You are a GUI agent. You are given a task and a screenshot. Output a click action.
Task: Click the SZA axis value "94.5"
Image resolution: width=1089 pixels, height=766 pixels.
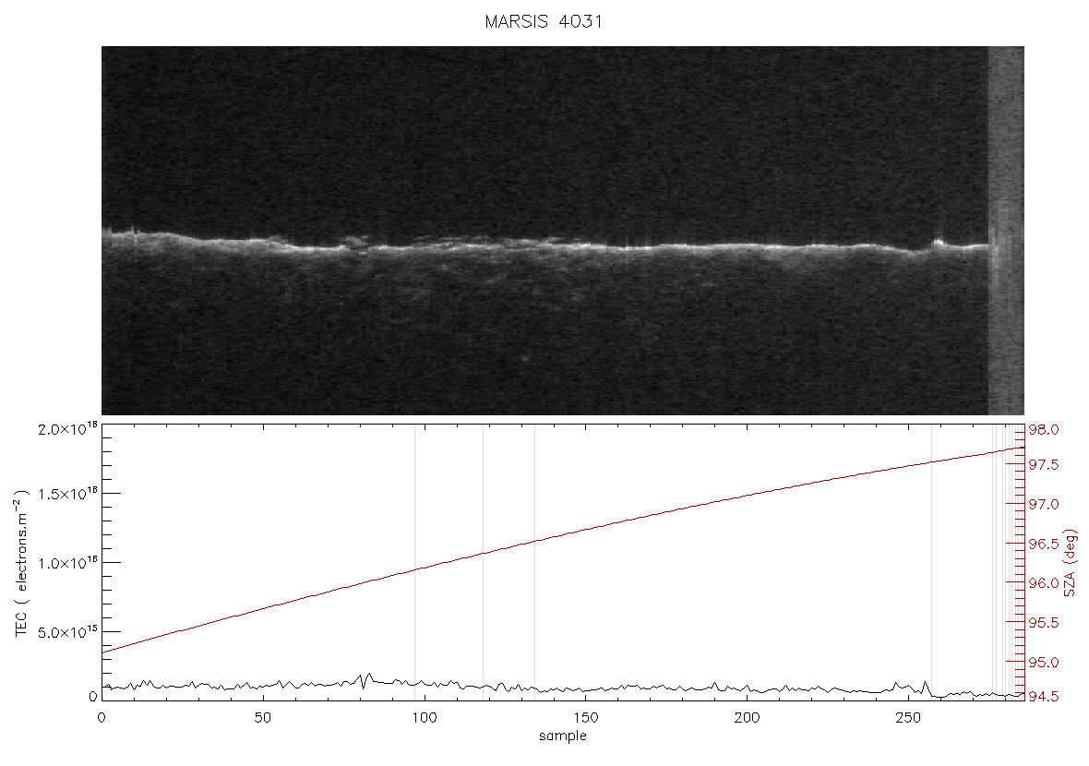[x=1044, y=697]
